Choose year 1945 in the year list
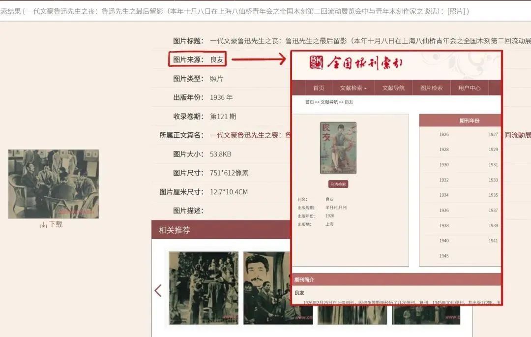The width and height of the screenshot is (531, 337). pos(444,256)
